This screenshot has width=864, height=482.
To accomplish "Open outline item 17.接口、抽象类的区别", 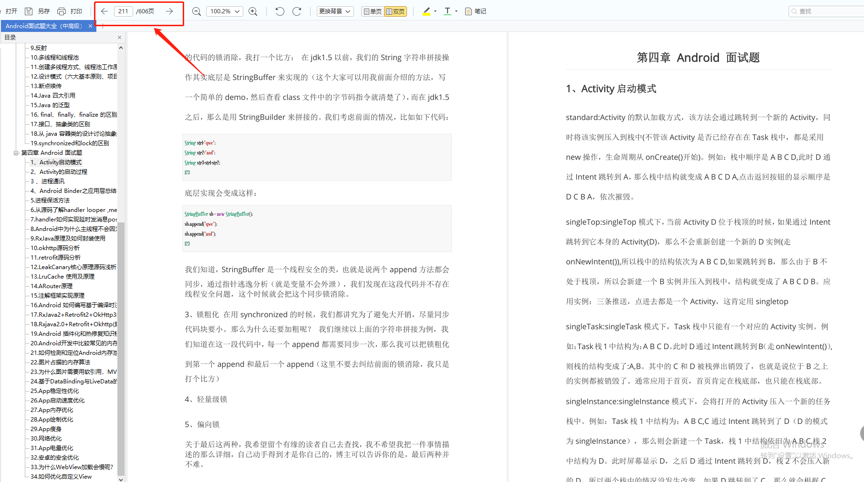I will (60, 124).
